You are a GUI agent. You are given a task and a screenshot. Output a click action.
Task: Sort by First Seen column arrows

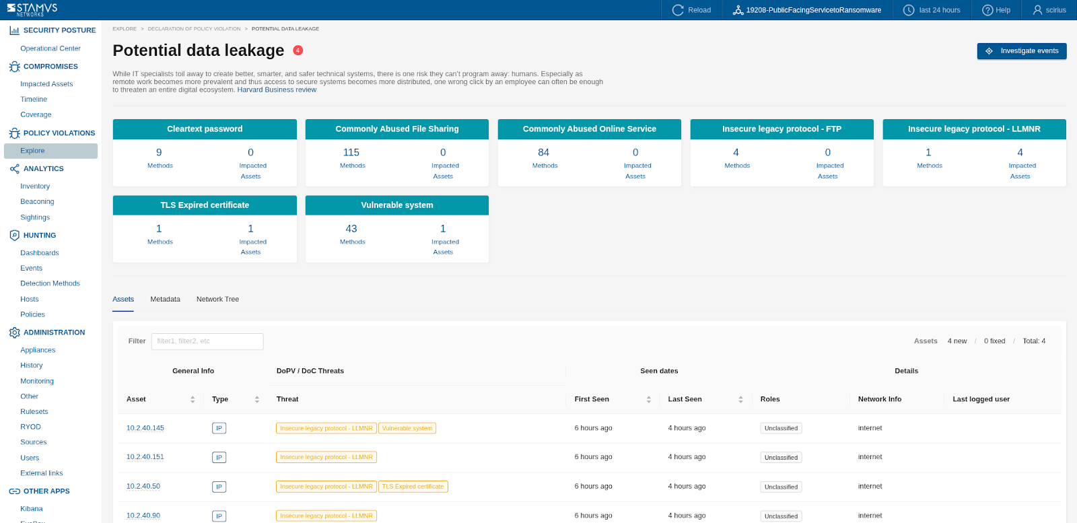(648, 399)
